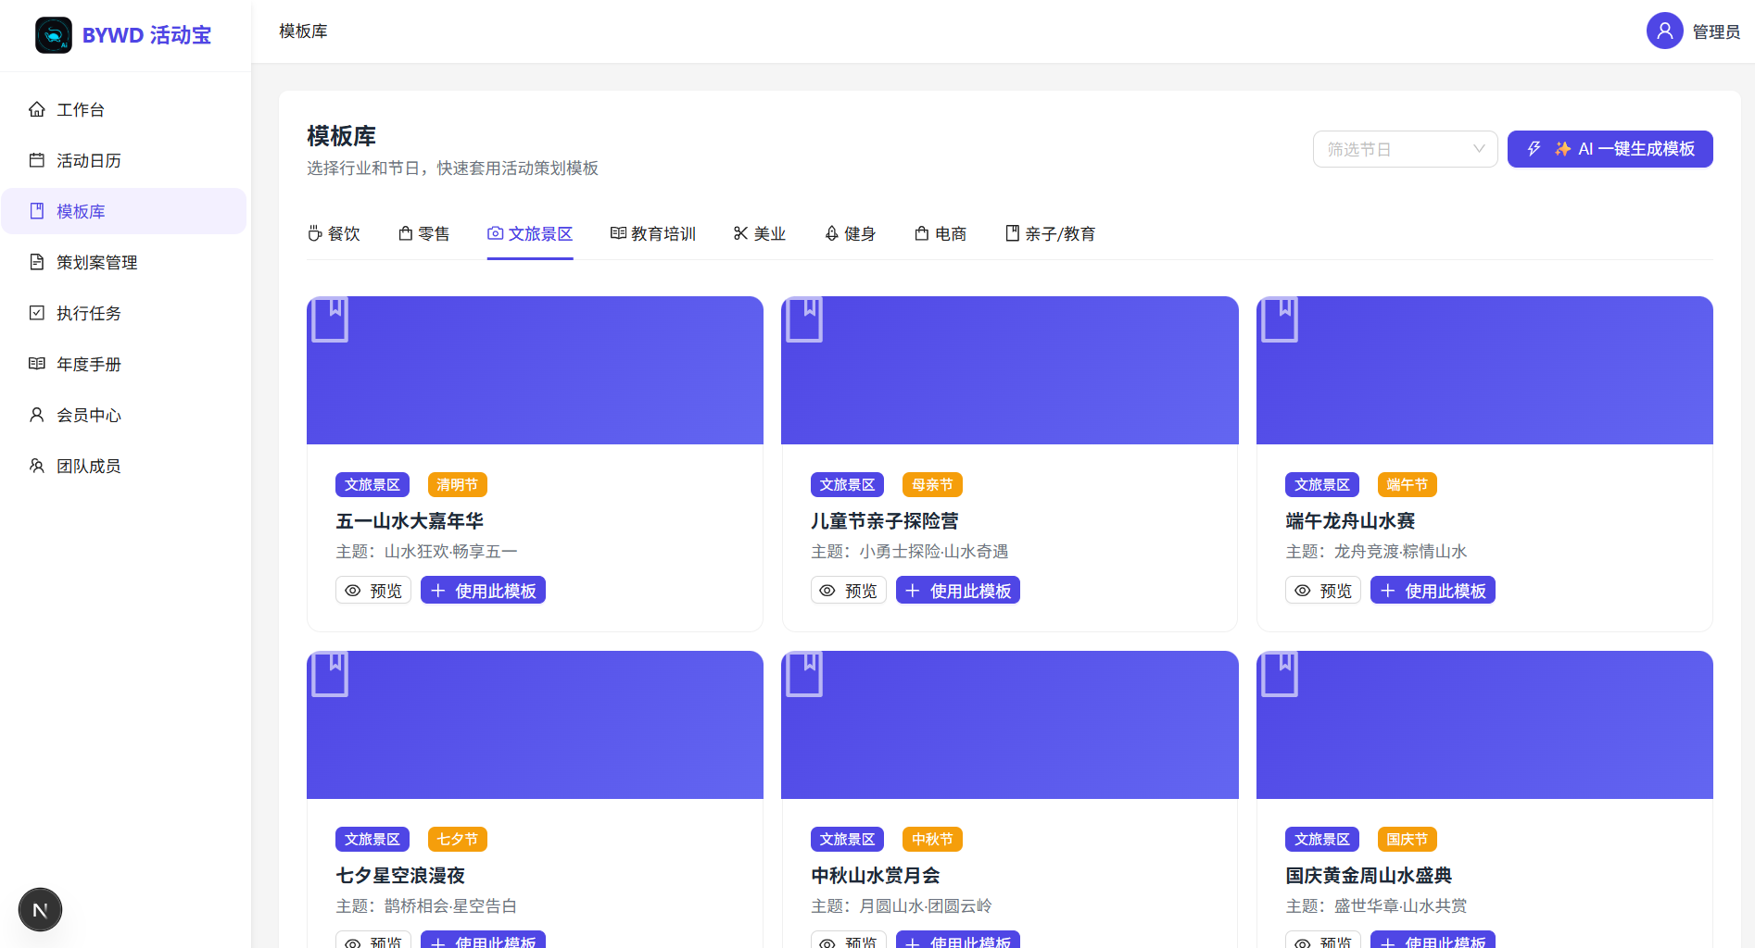The height and width of the screenshot is (948, 1755).
Task: Click bookmark icon on 儿童节亲子探险营 card
Action: click(804, 319)
